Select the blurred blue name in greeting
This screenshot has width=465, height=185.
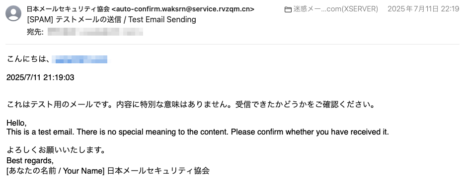point(79,59)
